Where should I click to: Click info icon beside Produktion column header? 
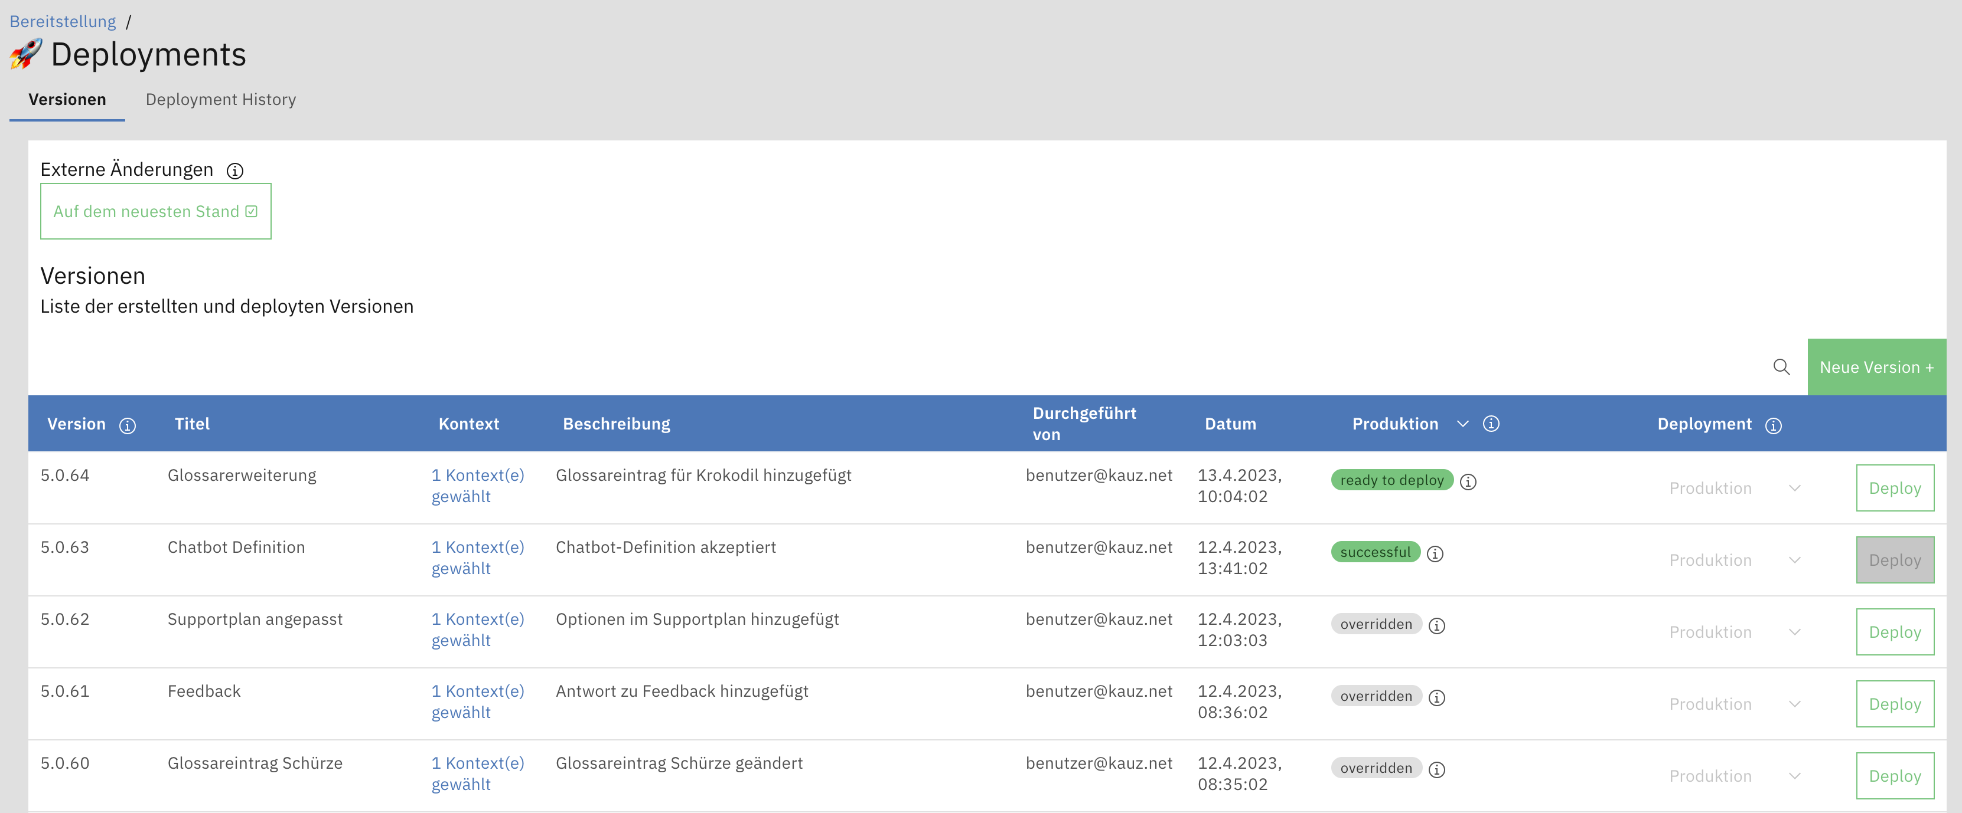tap(1491, 424)
